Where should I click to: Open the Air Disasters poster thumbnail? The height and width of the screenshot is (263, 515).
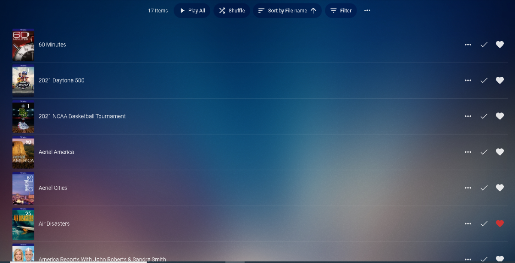(23, 224)
